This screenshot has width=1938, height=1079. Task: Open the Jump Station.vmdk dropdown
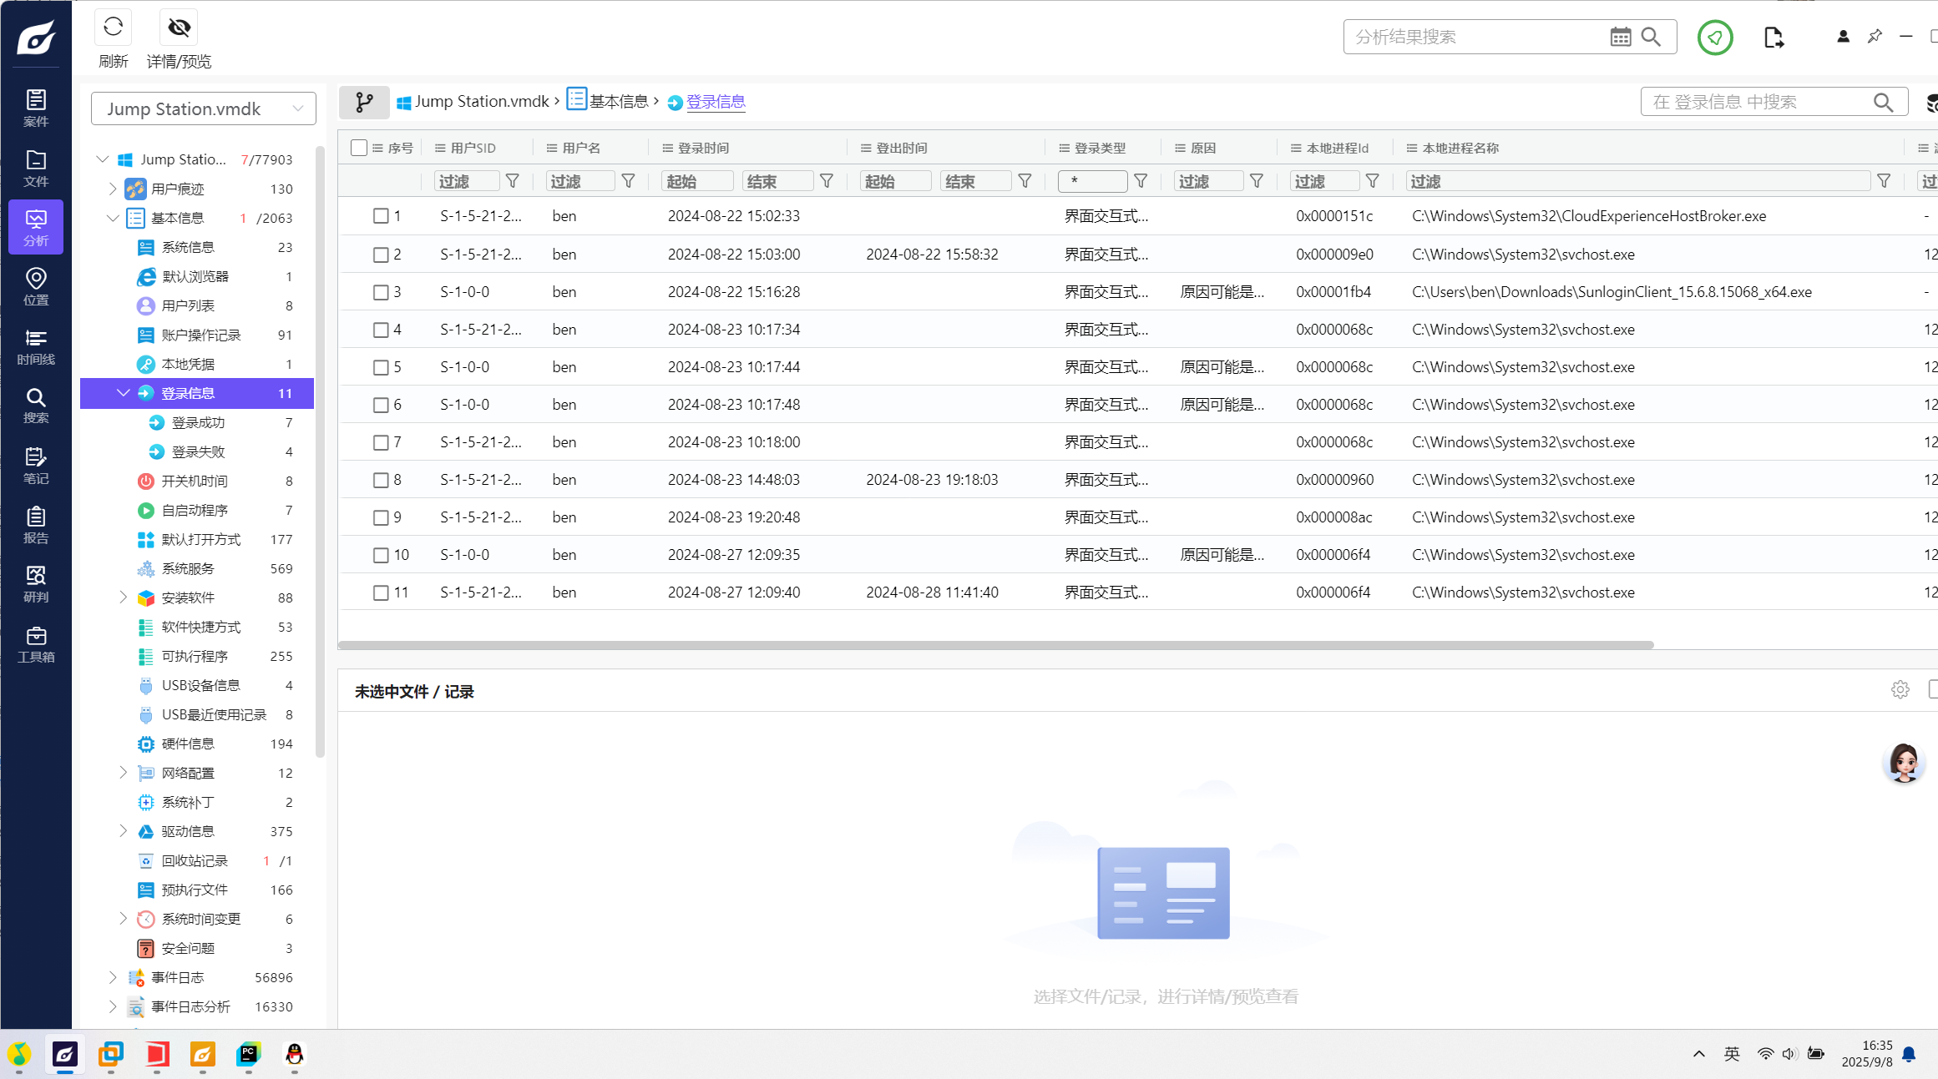click(x=203, y=108)
